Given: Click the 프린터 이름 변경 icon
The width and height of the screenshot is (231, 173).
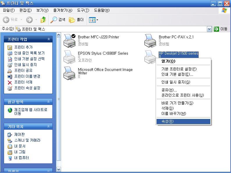Looking at the screenshot, I should click(x=10, y=76).
